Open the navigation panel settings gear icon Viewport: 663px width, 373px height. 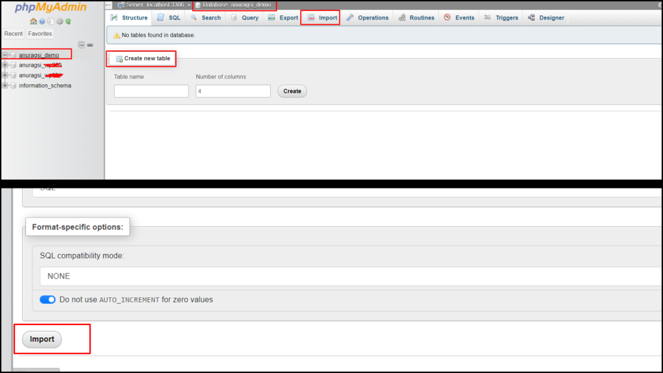pyautogui.click(x=59, y=21)
